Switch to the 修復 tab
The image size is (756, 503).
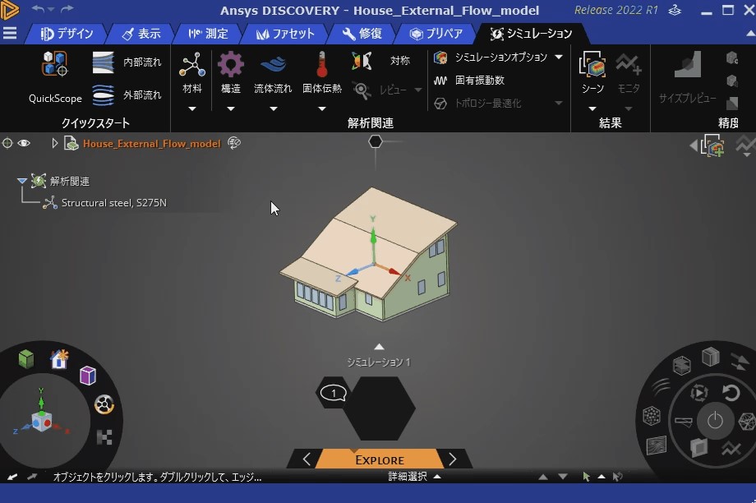[362, 33]
